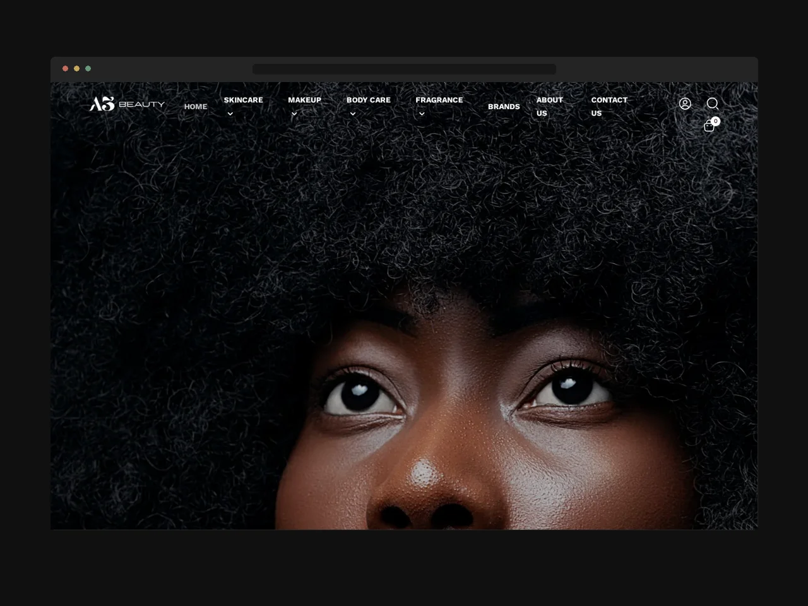Open the Fragrance menu label
The width and height of the screenshot is (808, 606).
click(x=439, y=100)
